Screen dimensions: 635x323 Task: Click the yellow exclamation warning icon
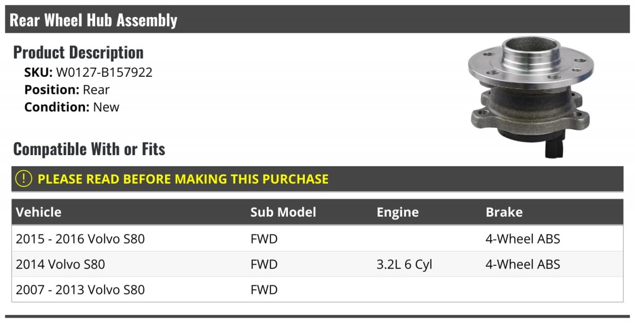[24, 179]
